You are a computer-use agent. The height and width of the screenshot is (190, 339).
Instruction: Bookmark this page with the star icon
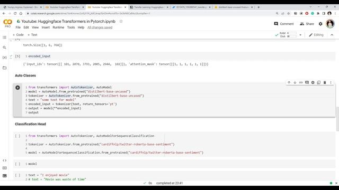click(288, 13)
